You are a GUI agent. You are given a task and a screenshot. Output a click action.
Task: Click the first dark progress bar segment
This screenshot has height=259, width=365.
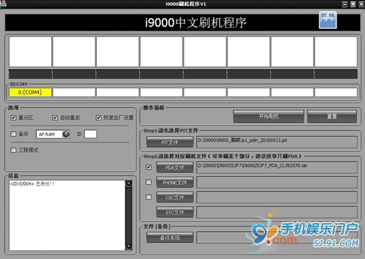(31, 74)
